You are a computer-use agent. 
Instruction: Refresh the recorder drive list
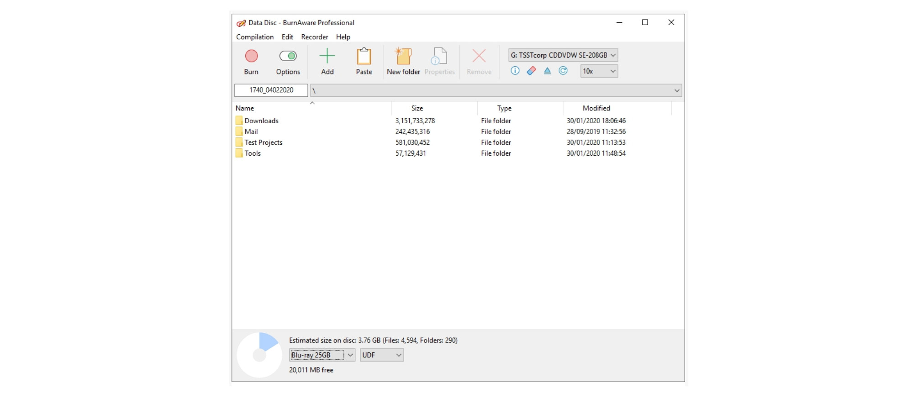pyautogui.click(x=563, y=71)
